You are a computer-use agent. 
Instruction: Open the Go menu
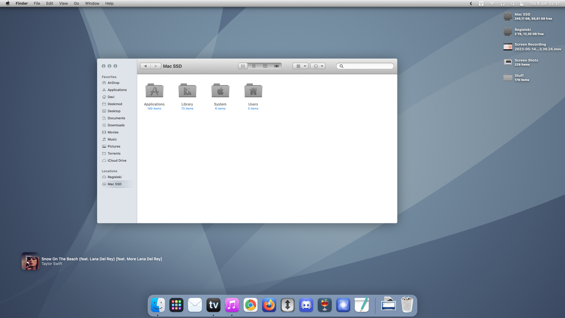tap(76, 3)
